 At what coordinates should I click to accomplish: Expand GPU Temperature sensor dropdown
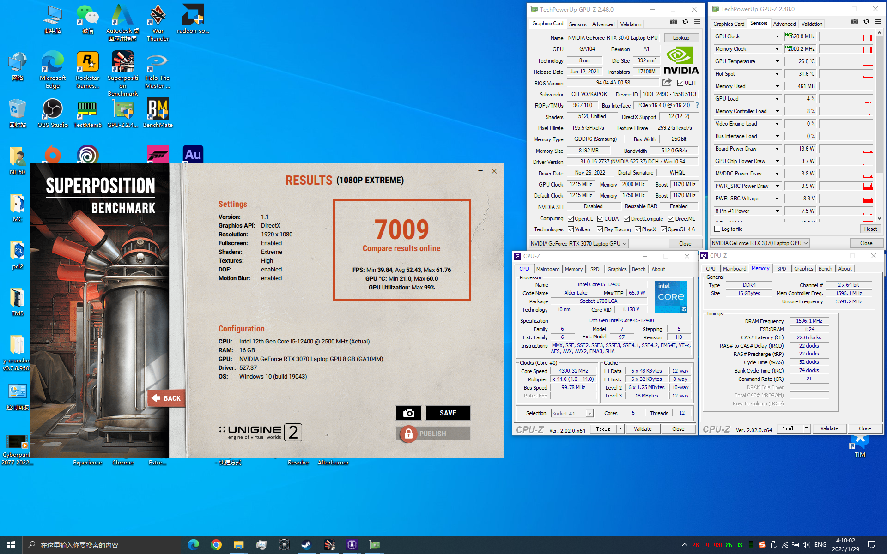point(777,61)
